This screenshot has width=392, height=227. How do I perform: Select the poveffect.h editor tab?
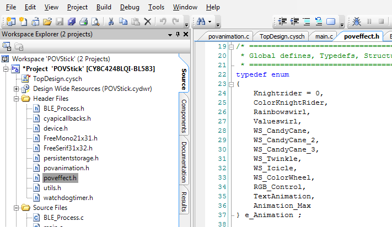pos(362,36)
